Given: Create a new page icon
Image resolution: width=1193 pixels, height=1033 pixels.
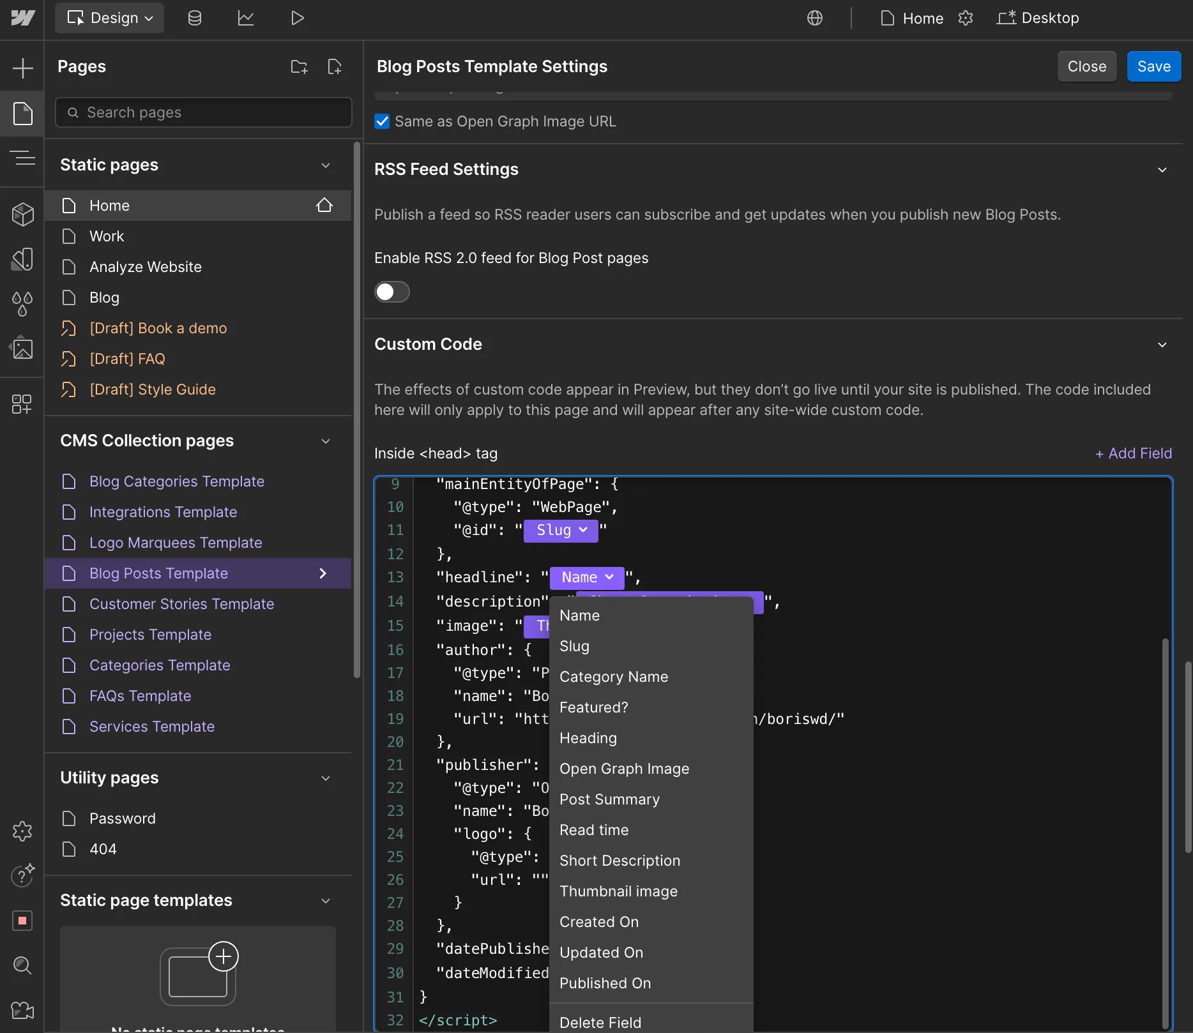Looking at the screenshot, I should coord(335,66).
